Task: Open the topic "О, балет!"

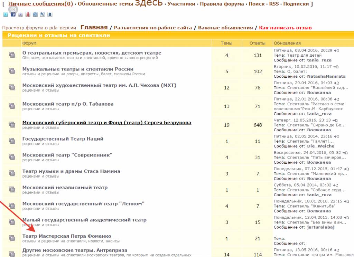Action: [x=297, y=72]
